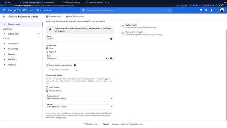The height and width of the screenshot is (128, 227).
Task: Switch to the localhost browser tab
Action: 54,2
